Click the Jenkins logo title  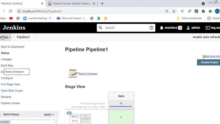point(14,28)
